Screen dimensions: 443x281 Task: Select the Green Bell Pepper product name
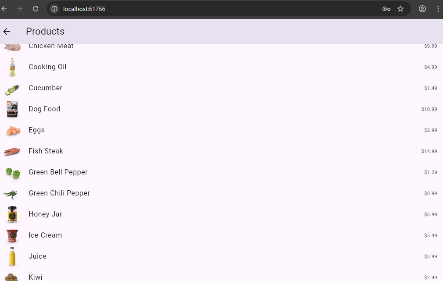tap(58, 172)
